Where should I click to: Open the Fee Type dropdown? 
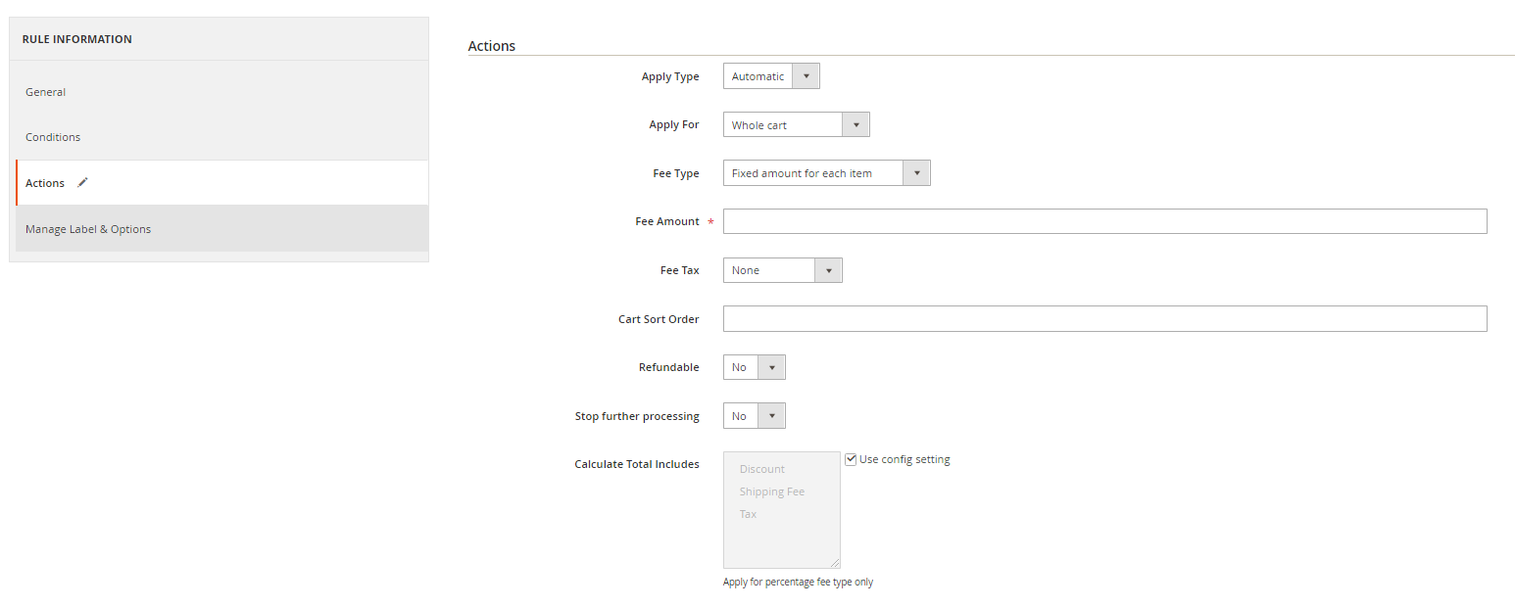pos(826,173)
